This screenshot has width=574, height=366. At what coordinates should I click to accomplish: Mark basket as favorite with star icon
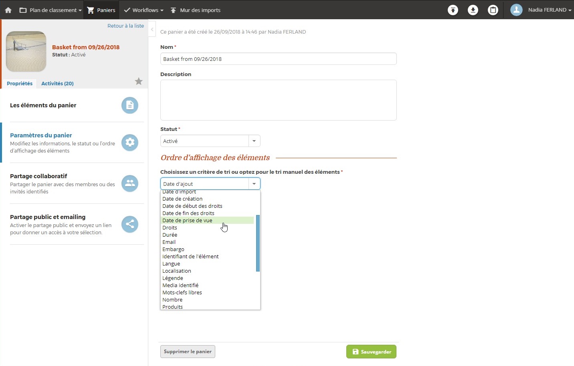coord(139,82)
